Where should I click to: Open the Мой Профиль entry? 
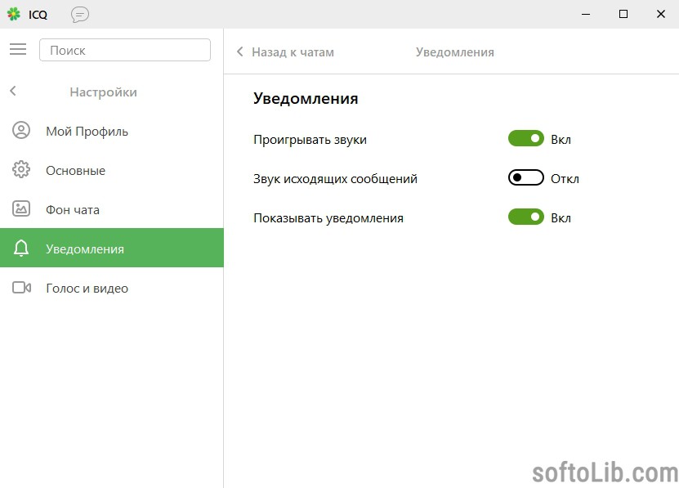click(x=112, y=131)
